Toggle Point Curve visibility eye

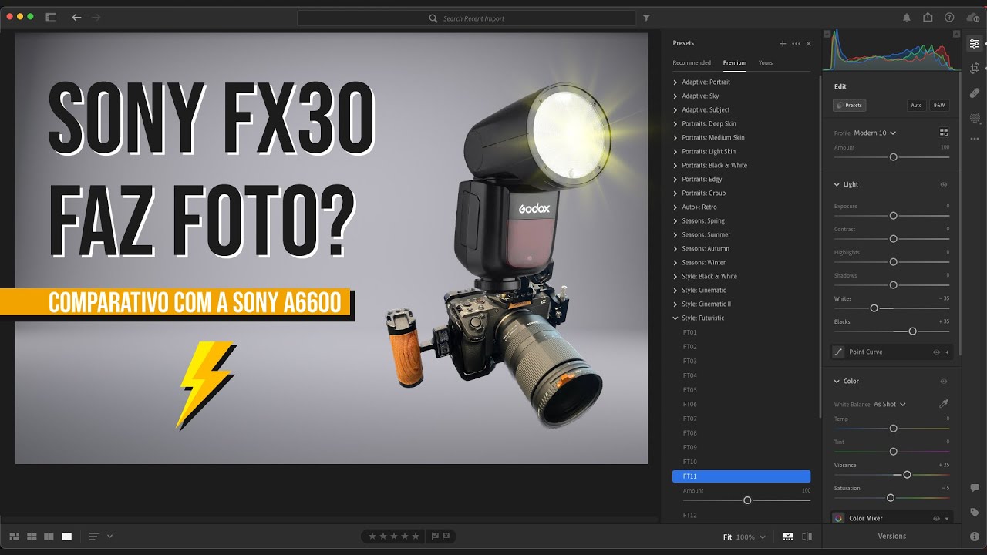936,352
